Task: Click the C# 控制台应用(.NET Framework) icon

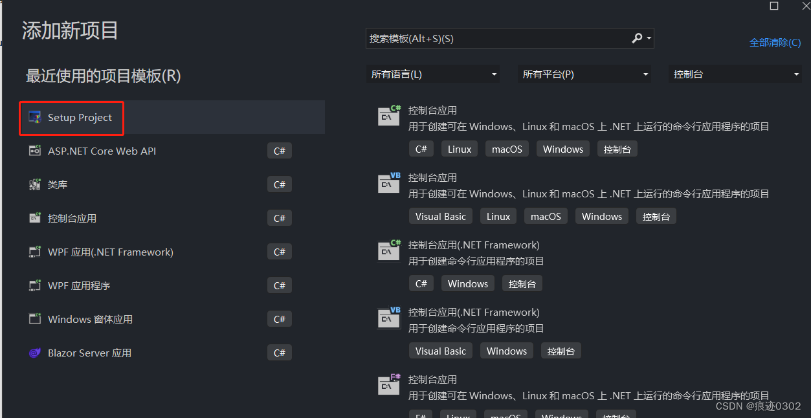Action: tap(390, 250)
